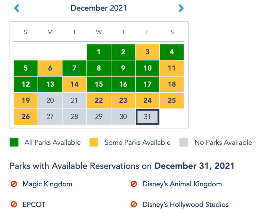Click unavailable icon beside Disney's Animal Kingdom
The width and height of the screenshot is (263, 212).
[x=134, y=184]
